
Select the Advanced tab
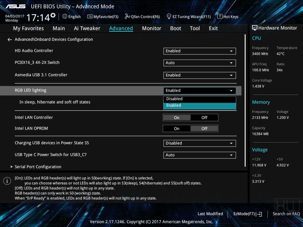click(x=121, y=28)
